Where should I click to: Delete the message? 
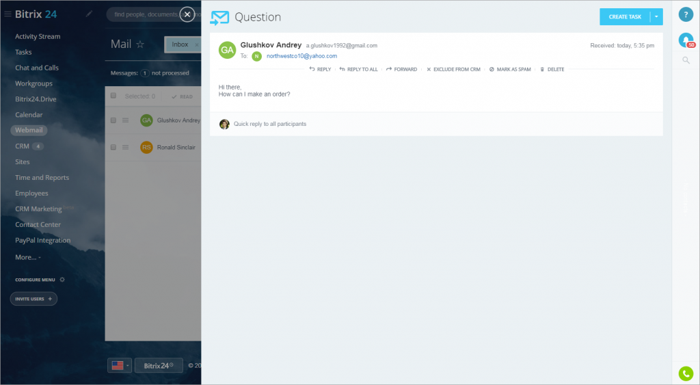click(x=552, y=69)
